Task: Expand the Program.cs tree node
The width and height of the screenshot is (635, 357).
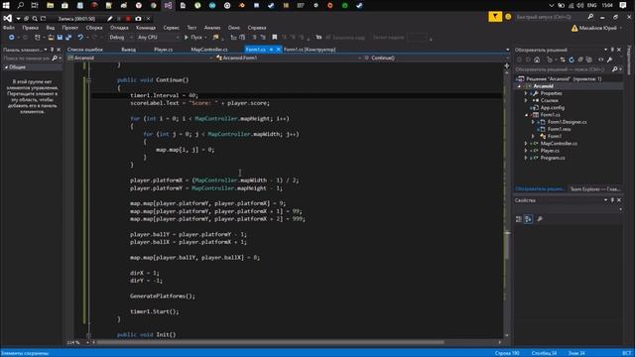Action: 526,158
